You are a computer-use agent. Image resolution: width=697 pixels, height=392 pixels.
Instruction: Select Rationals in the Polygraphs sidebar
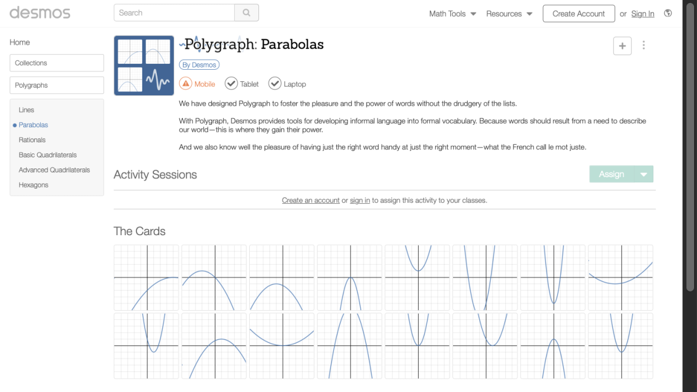pyautogui.click(x=31, y=139)
